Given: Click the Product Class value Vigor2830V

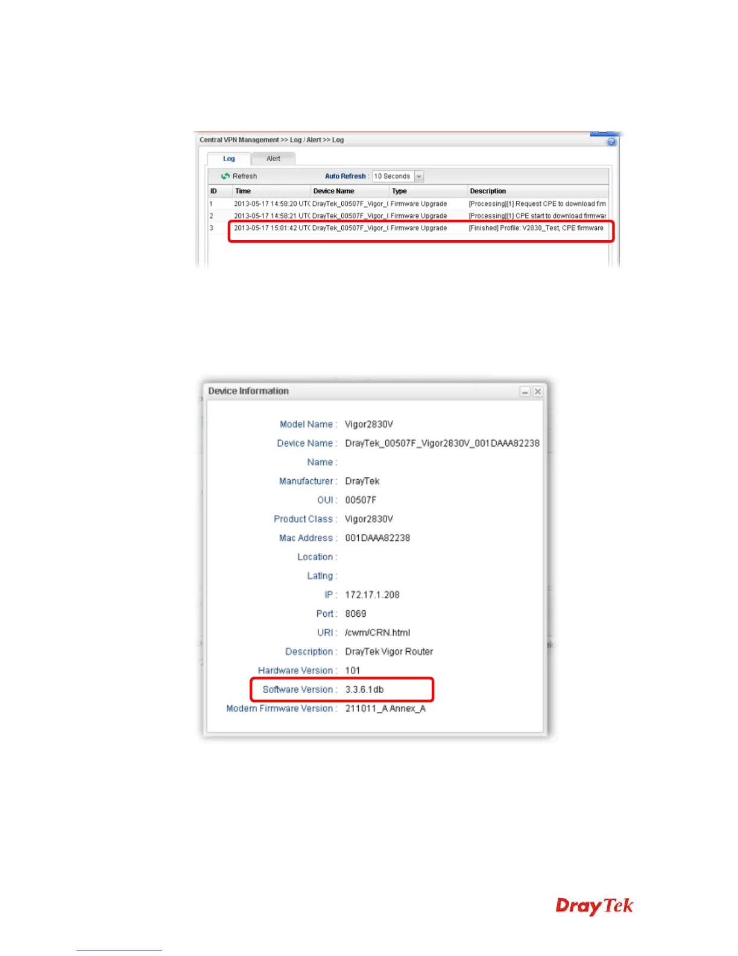Looking at the screenshot, I should tap(369, 519).
